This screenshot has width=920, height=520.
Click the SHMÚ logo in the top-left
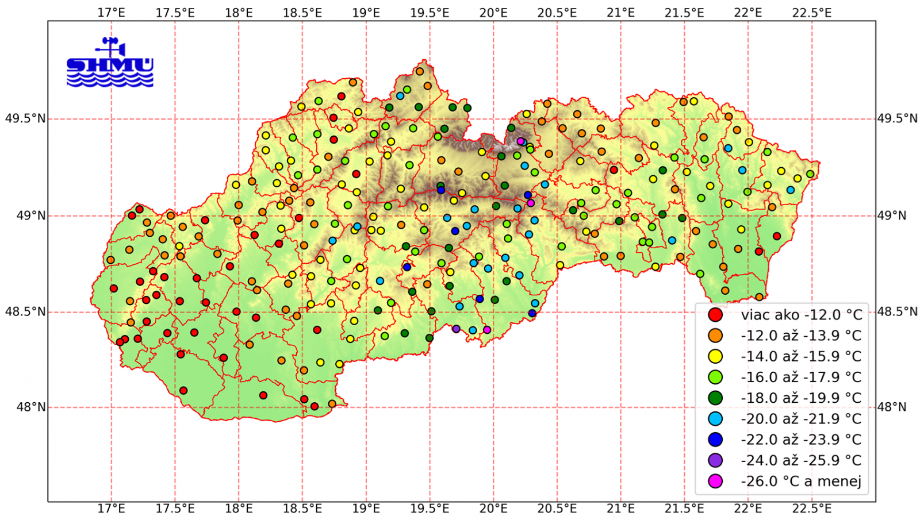click(x=110, y=63)
